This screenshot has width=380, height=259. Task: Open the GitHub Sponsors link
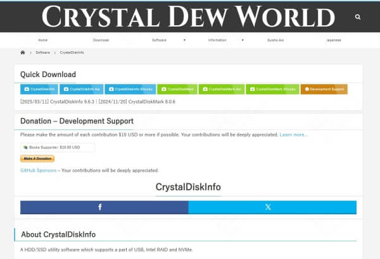click(x=38, y=171)
